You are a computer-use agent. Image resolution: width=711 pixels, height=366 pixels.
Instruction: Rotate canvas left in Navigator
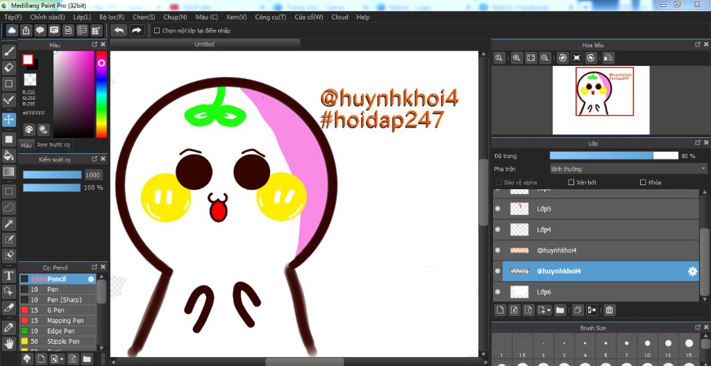562,58
